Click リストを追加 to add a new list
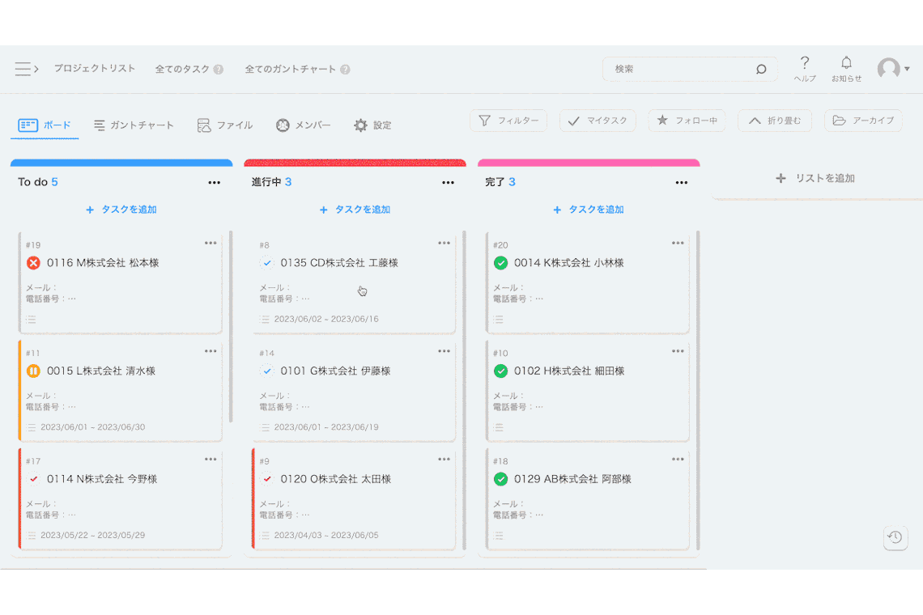This screenshot has width=923, height=615. pos(815,178)
